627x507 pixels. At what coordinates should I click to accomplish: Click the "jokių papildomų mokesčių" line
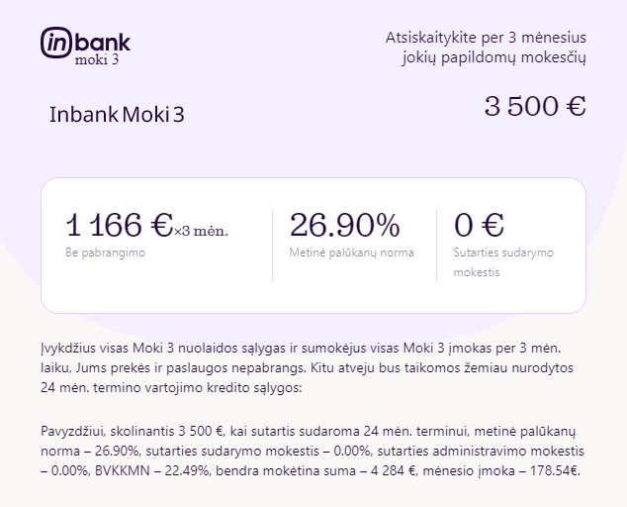pyautogui.click(x=494, y=57)
